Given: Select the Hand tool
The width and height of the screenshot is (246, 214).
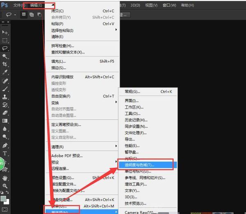Looking at the screenshot, I should (5, 178).
